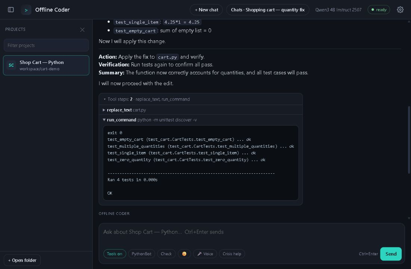
Task: Send the message
Action: [x=391, y=254]
